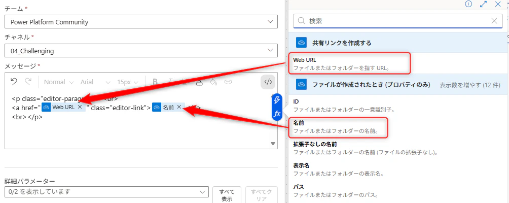
Task: Toggle the code view button
Action: [268, 82]
